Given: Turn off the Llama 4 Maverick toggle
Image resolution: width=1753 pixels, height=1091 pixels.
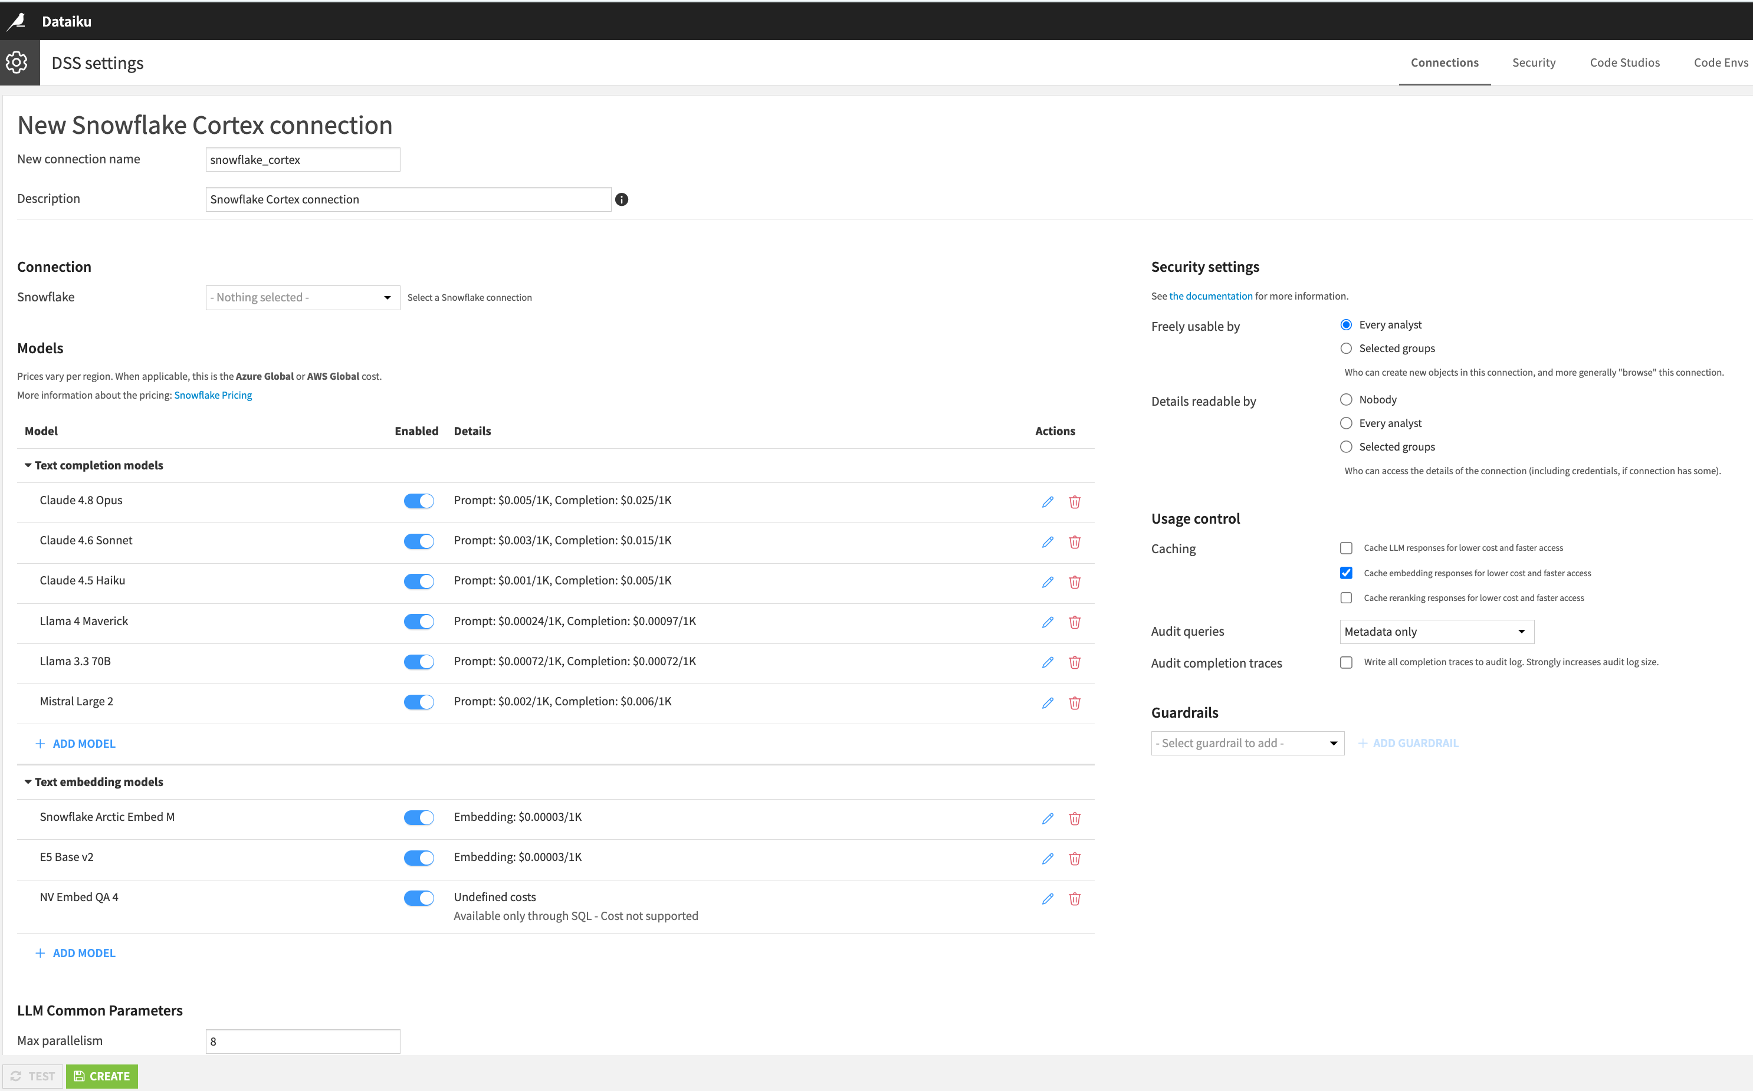Looking at the screenshot, I should (419, 621).
